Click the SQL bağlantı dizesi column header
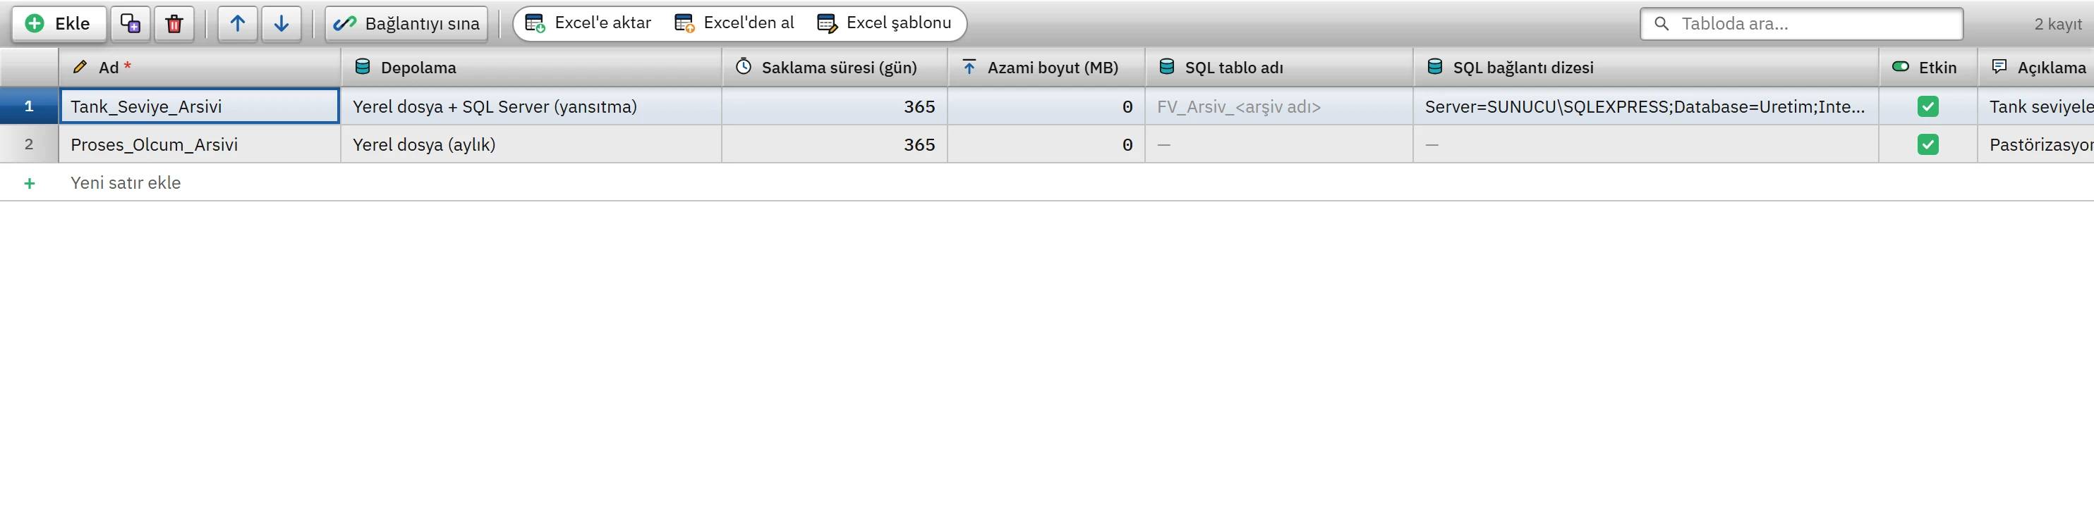Screen dimensions: 2094x524 tap(1645, 68)
